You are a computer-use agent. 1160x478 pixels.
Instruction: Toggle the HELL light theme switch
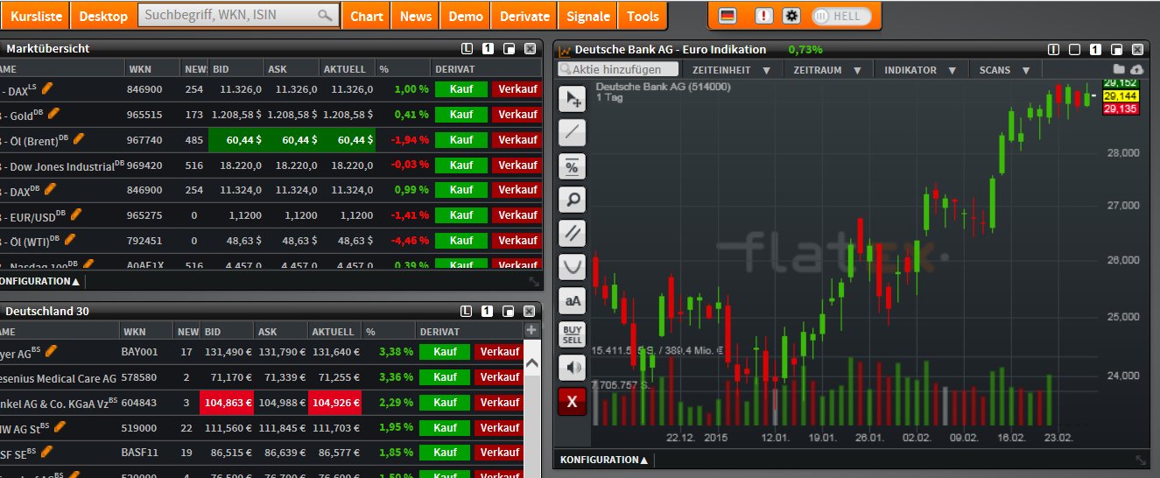[841, 16]
